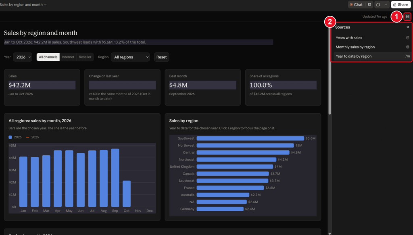Click the Central region bar
Screen dimensions: 413x235
click(243, 152)
